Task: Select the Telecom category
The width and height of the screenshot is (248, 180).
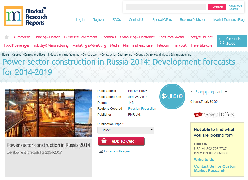Action: coord(163,45)
